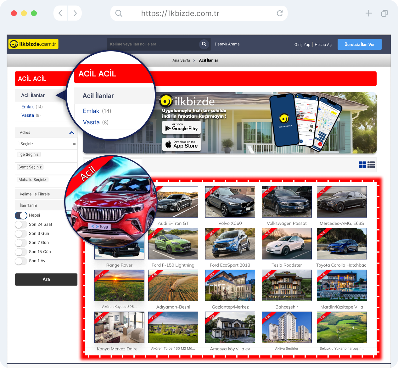Image resolution: width=398 pixels, height=368 pixels.
Task: Open the Selçuklu Yukarıpınarbaşı listing
Action: tap(342, 327)
